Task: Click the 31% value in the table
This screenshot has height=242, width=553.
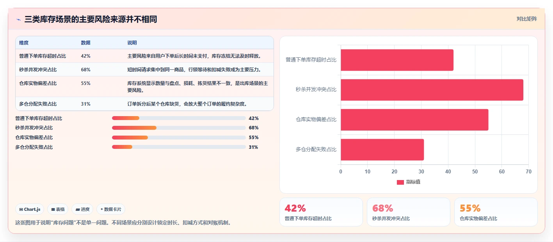Action: point(85,104)
